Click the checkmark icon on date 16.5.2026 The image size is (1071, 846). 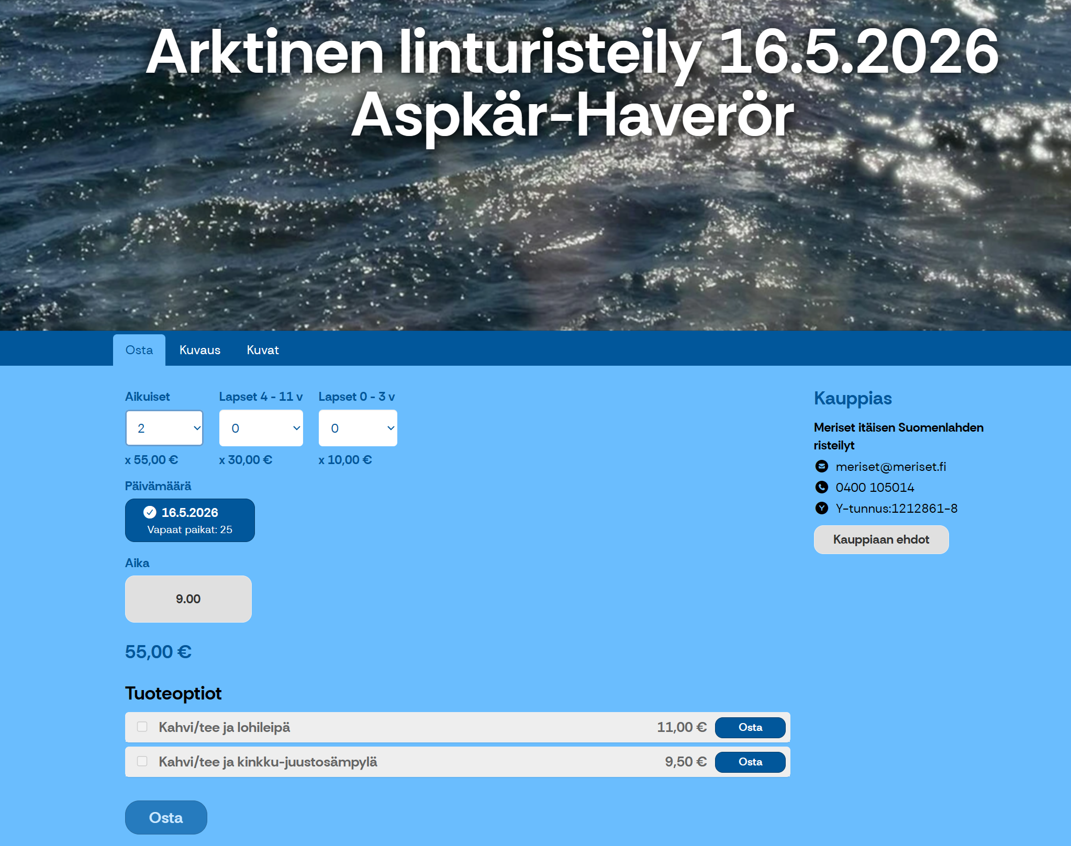[150, 512]
